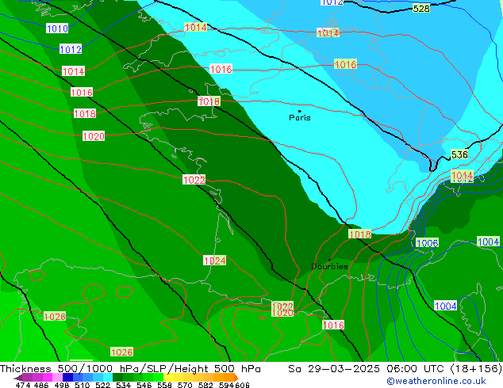
Task: Click the red 1024 isobar label
Action: click(215, 261)
